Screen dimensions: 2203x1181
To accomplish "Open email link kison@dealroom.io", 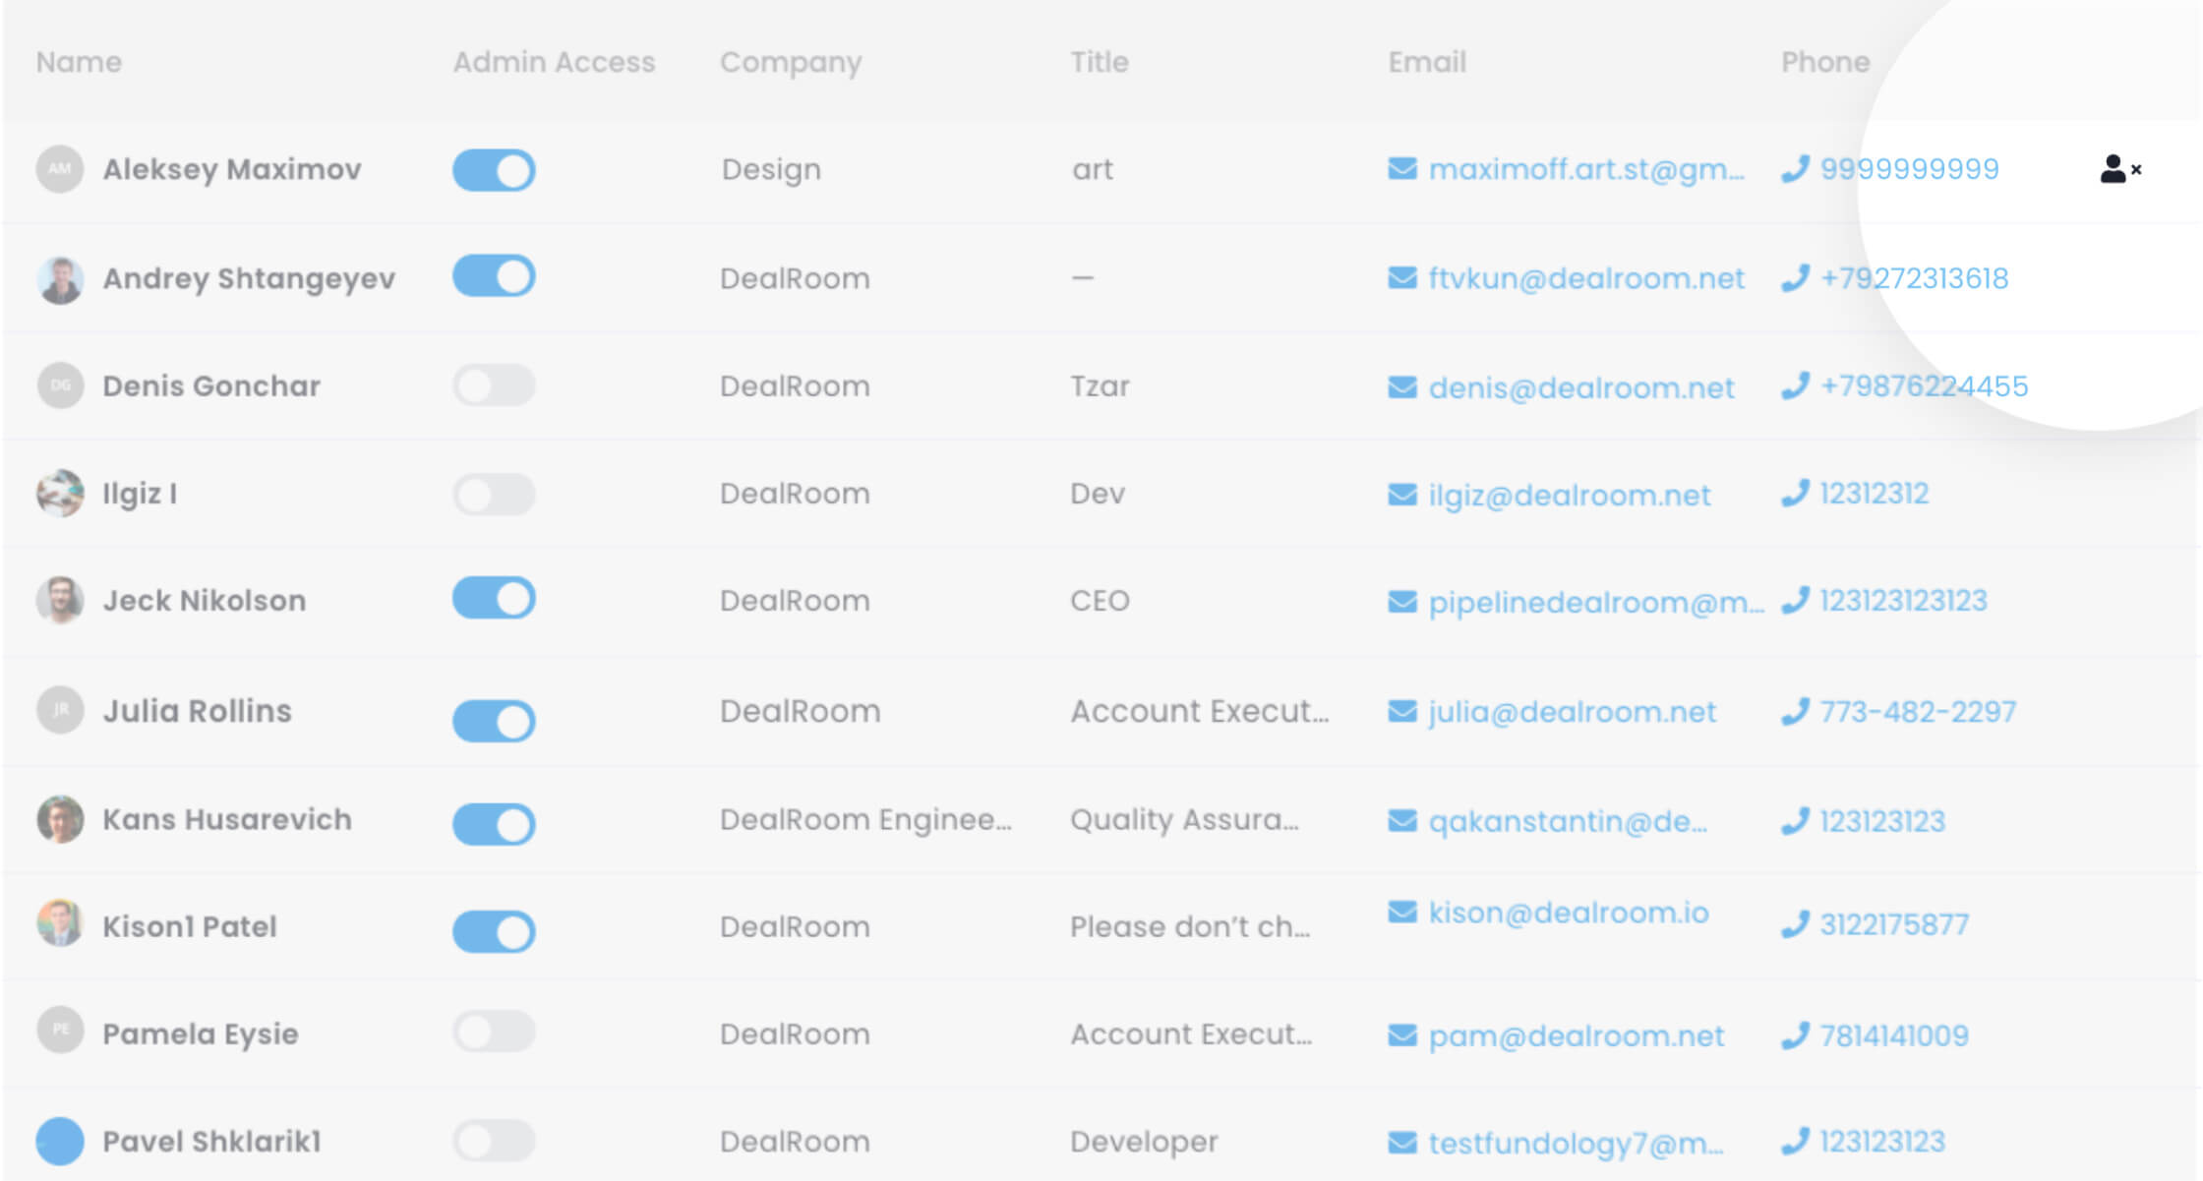I will point(1568,913).
